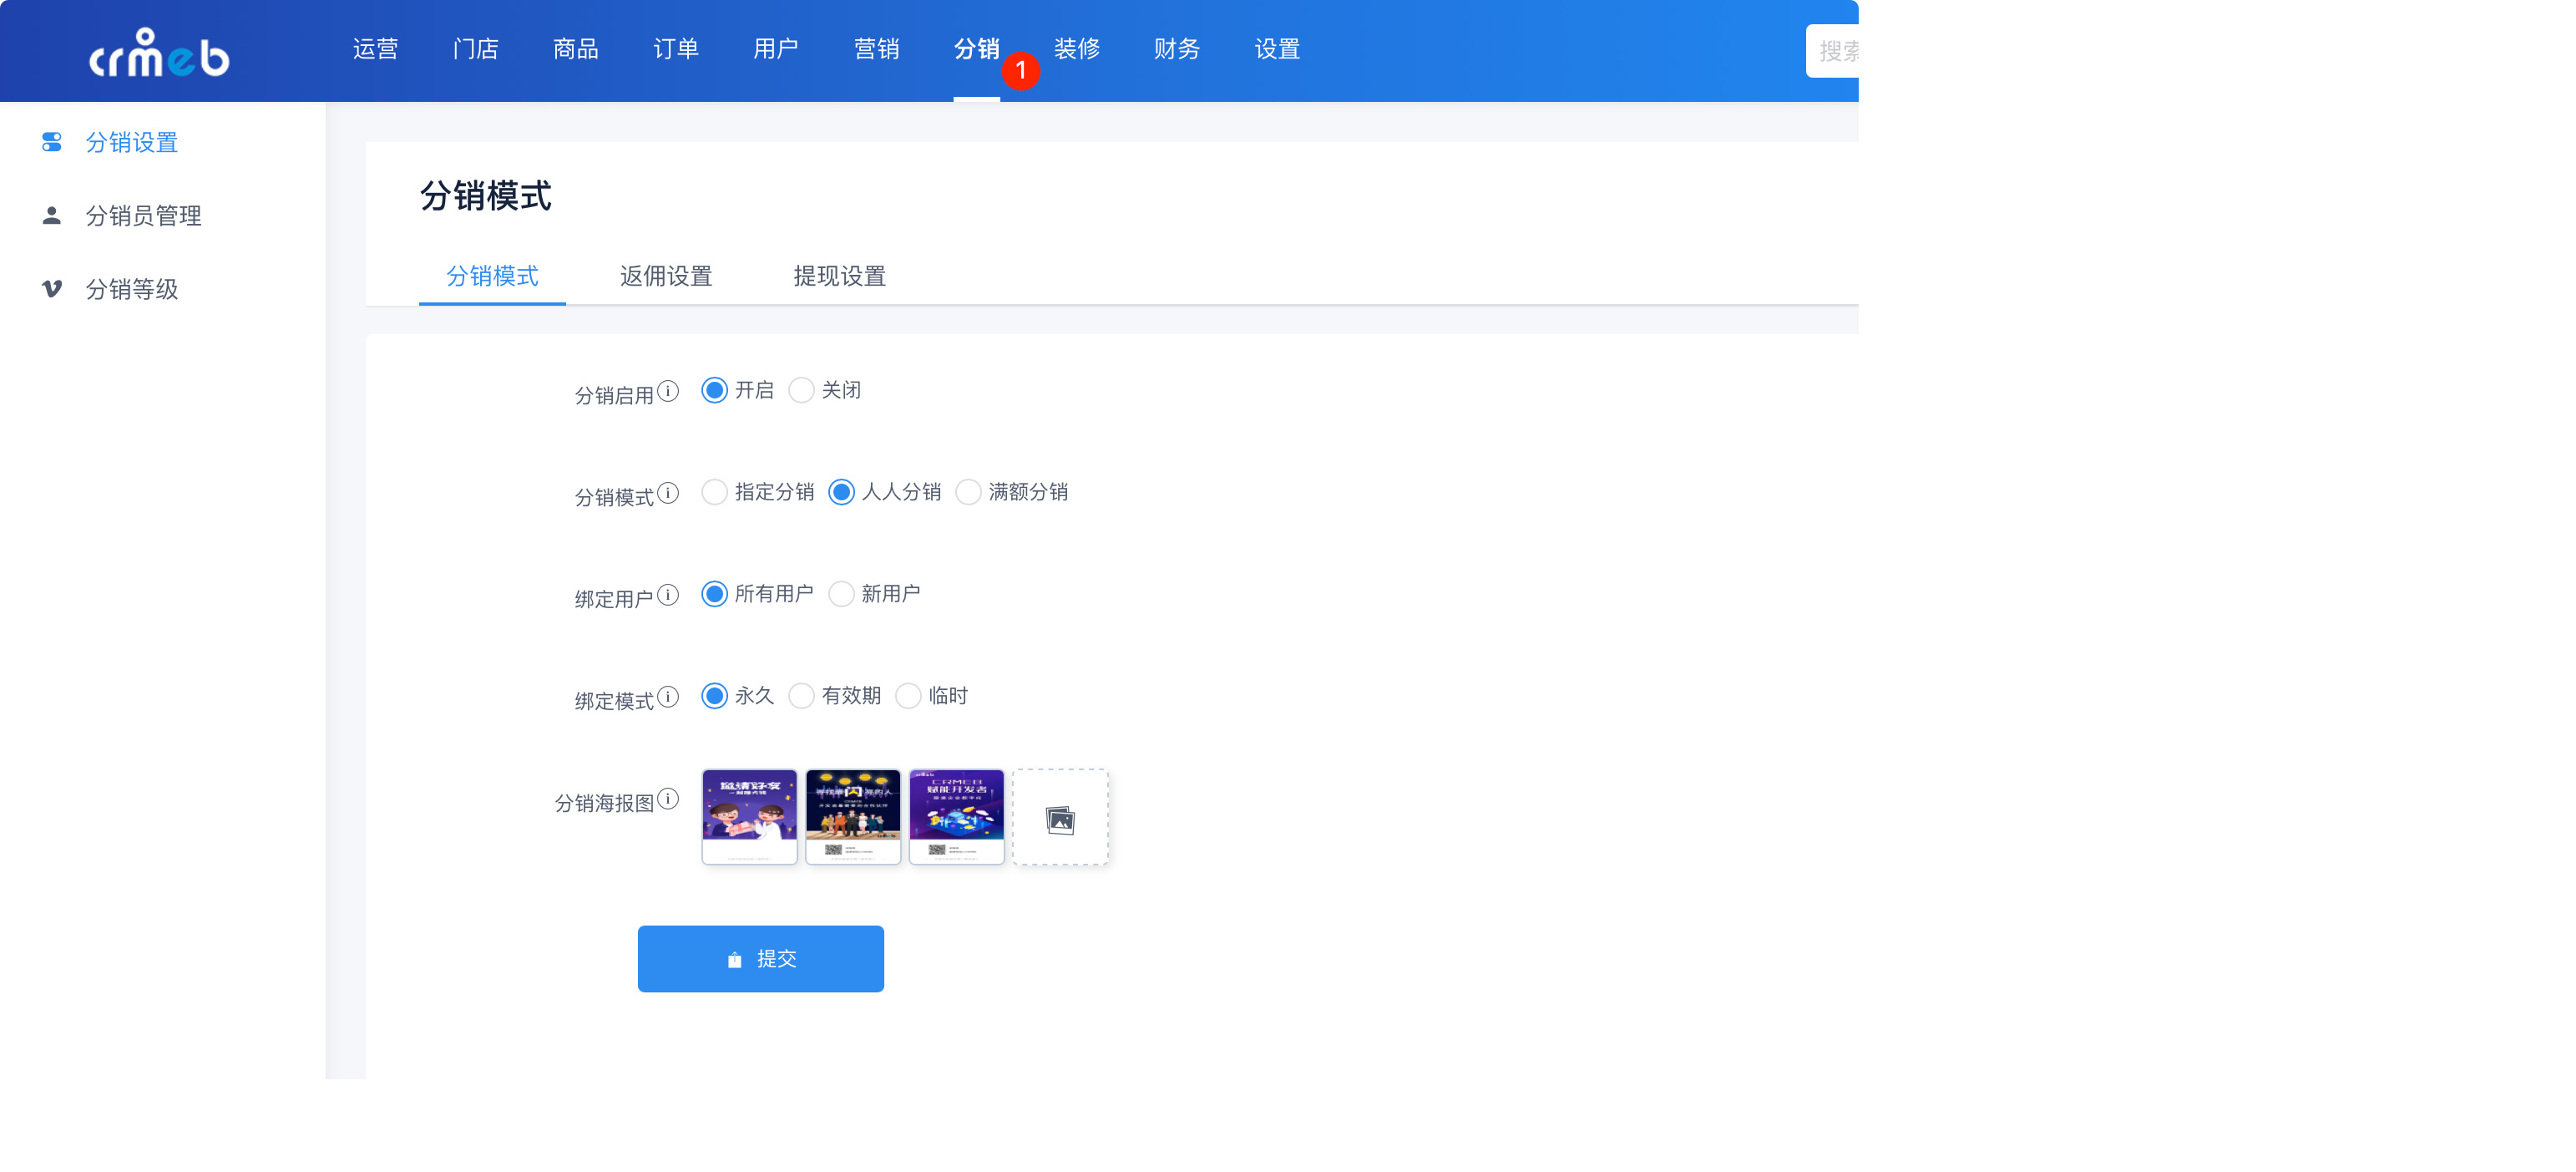This screenshot has width=2576, height=1172.
Task: Open the second poster with group of people
Action: 853,817
